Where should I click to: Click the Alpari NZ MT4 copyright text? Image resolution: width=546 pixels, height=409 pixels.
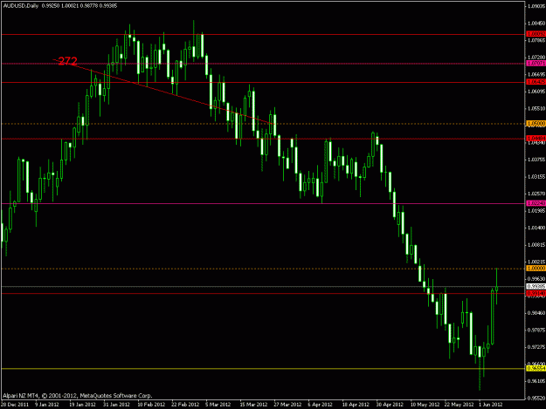[x=77, y=395]
